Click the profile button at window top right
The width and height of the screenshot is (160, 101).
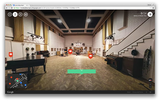(149, 5)
